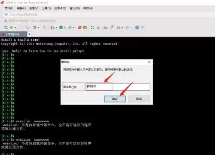Open help via the blue question-mark icon
The image size is (215, 155).
137,27
